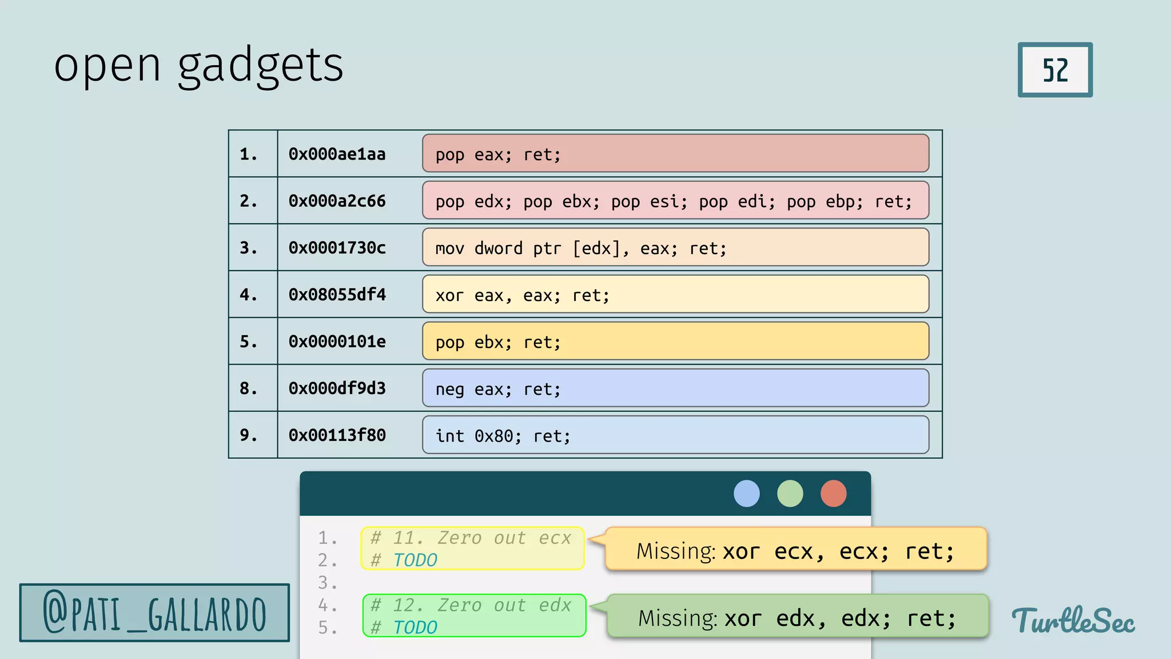Click the green circle window dot
The width and height of the screenshot is (1171, 659).
pos(790,493)
